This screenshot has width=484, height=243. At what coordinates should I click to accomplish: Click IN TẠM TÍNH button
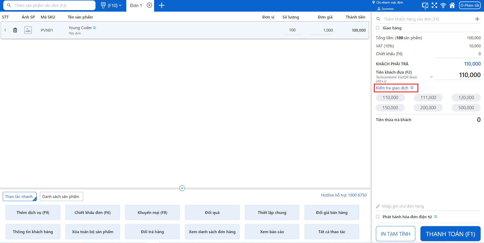coord(396,234)
